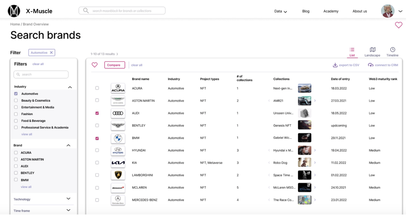Check the BENTLEY brand filter
Screen dimensions: 414x224
coord(16,173)
